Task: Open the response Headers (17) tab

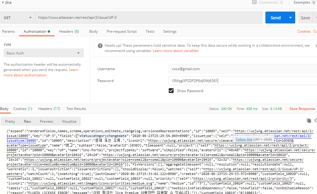Action: click(x=49, y=108)
